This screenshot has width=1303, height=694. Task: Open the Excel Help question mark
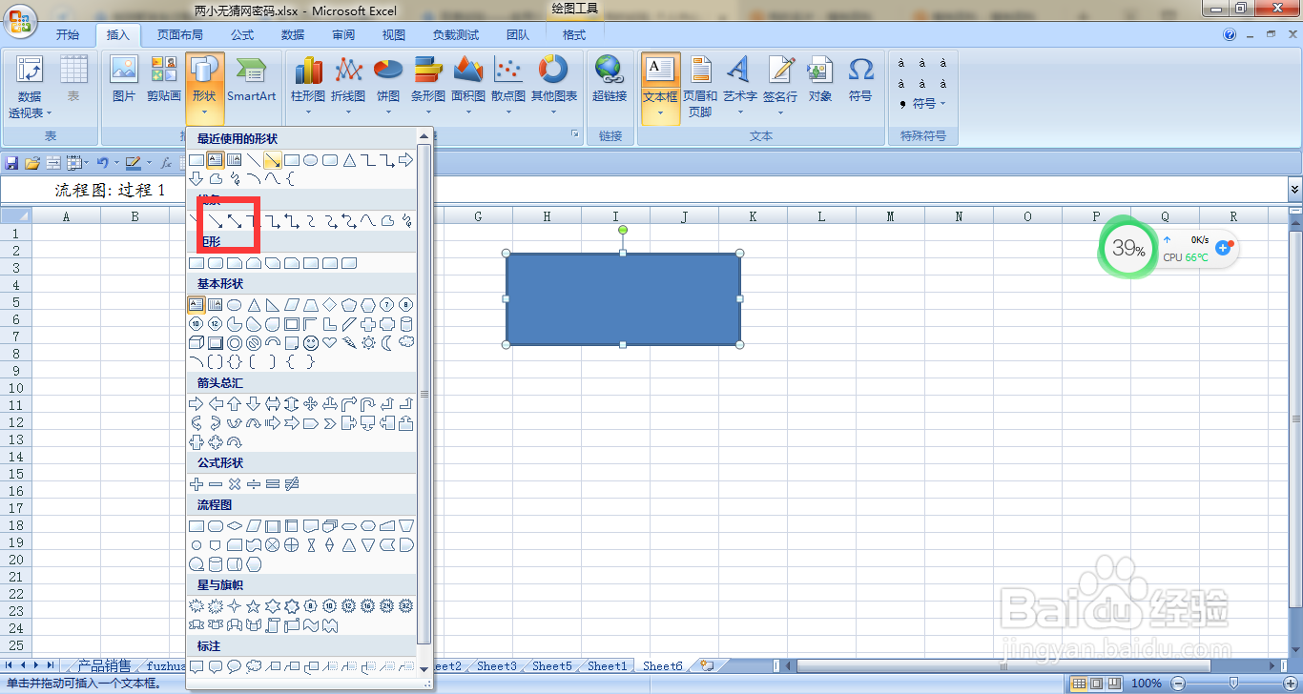(1230, 34)
